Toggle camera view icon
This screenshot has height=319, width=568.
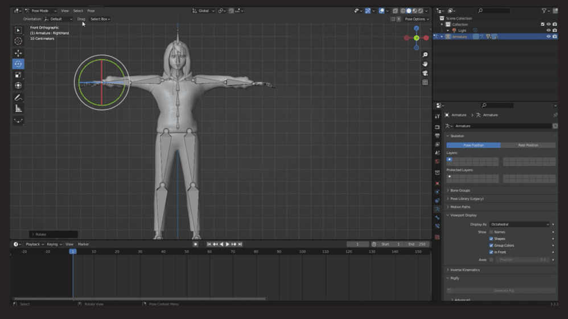(x=425, y=73)
